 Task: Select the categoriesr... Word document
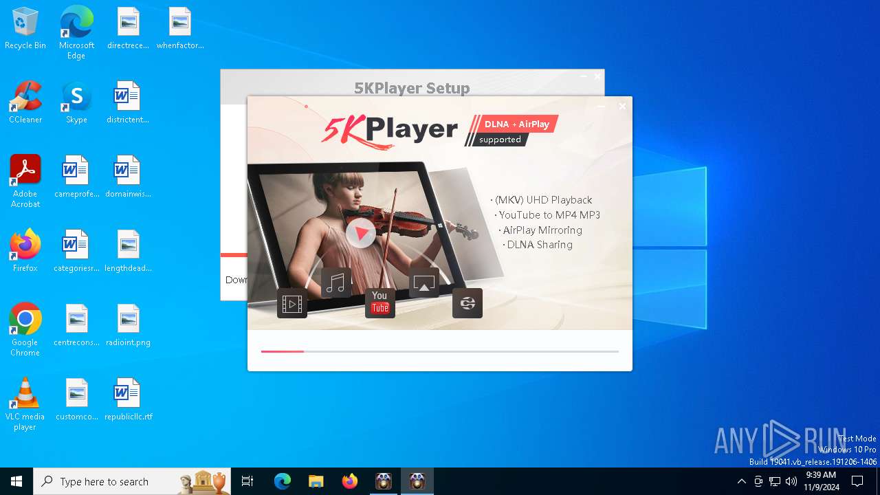click(76, 251)
